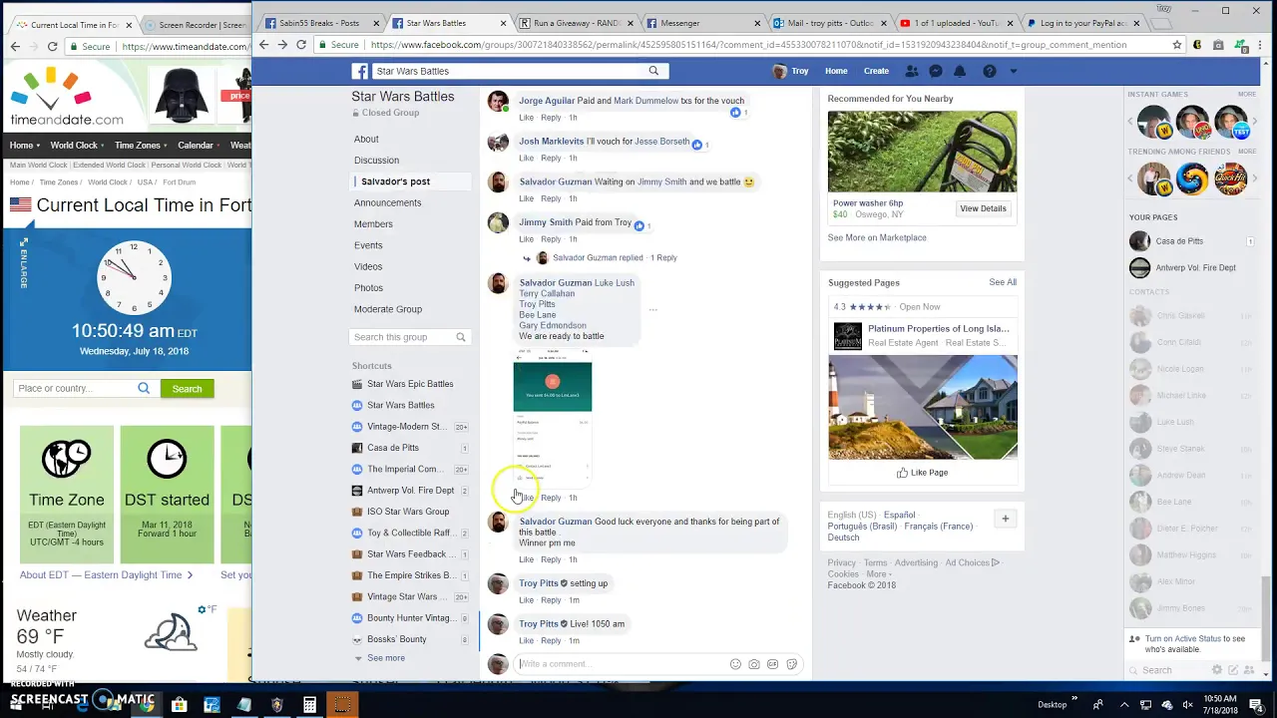
Task: Click the magnifier icon in Place or country
Action: coord(144,388)
